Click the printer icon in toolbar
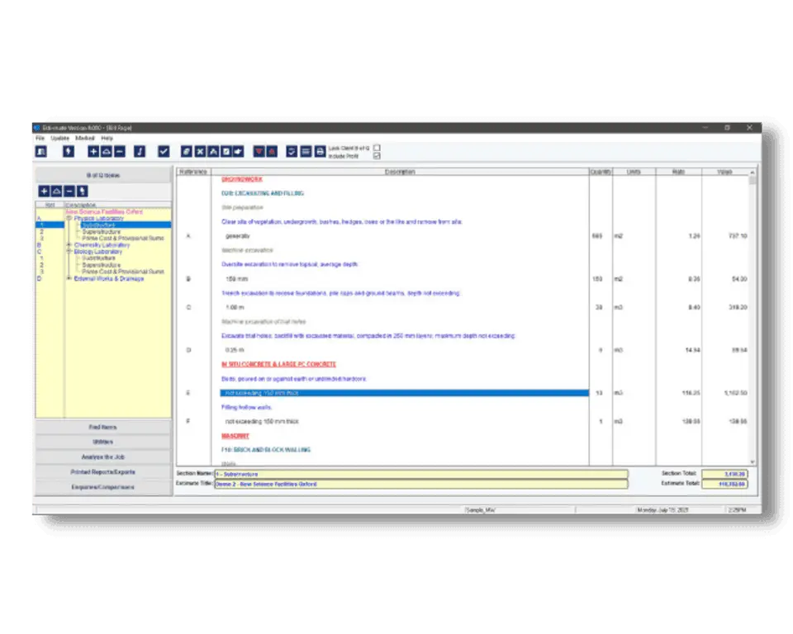Viewport: 793px width, 634px height. click(320, 152)
